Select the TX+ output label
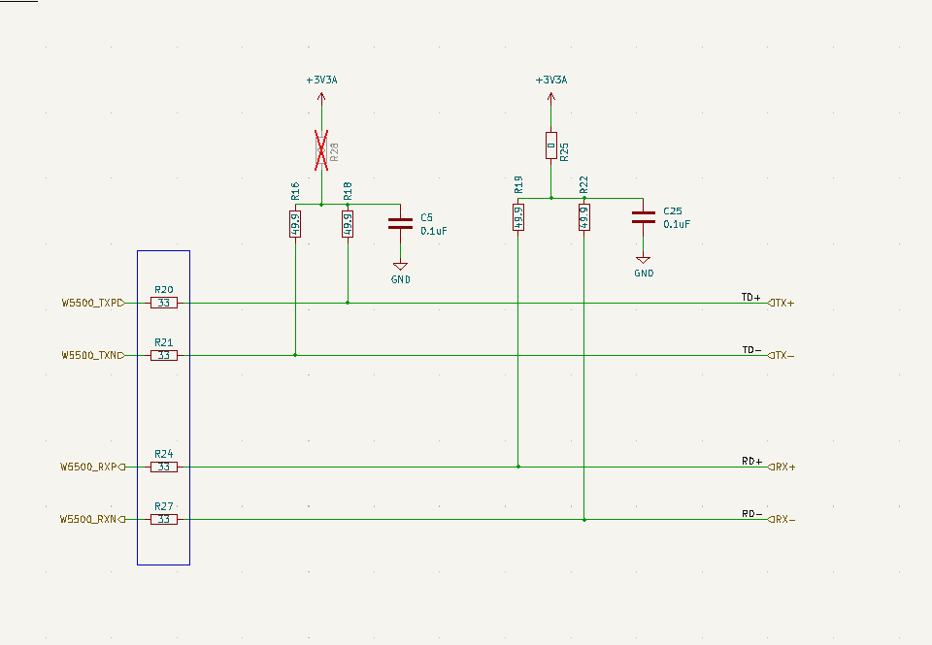 coord(781,303)
